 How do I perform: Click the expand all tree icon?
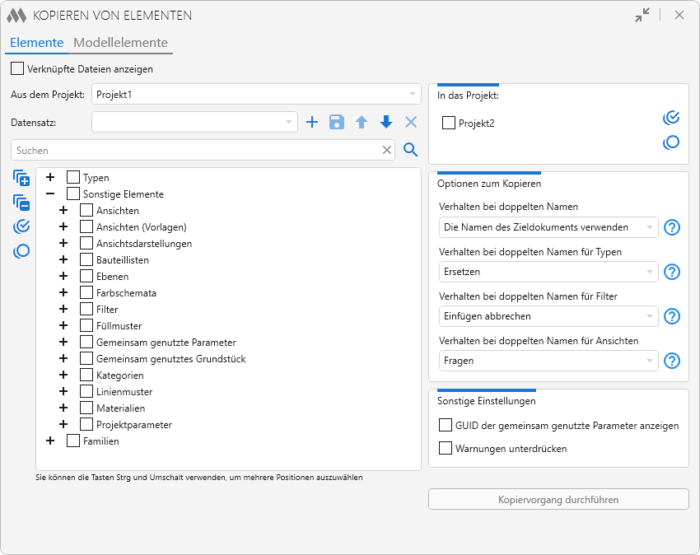click(x=21, y=178)
